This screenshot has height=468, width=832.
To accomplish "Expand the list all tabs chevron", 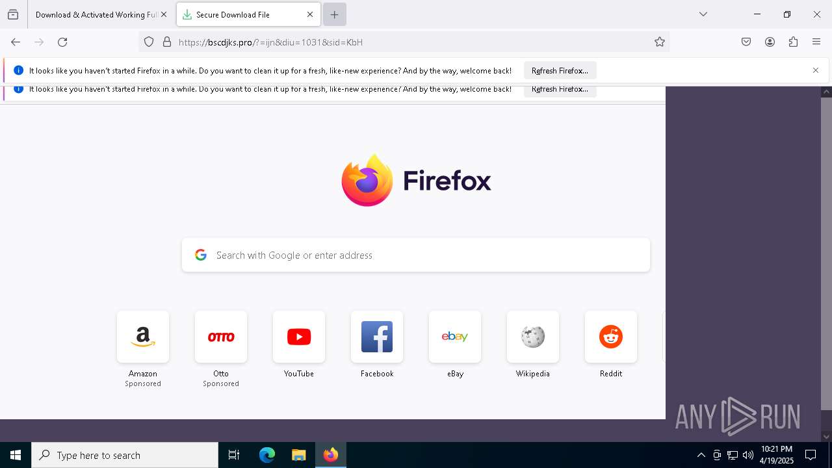I will pos(703,14).
